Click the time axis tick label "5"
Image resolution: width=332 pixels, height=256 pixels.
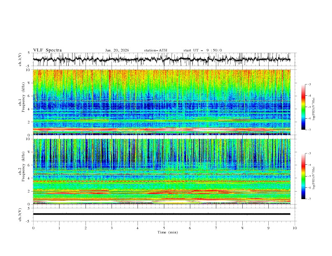[x=164, y=228]
